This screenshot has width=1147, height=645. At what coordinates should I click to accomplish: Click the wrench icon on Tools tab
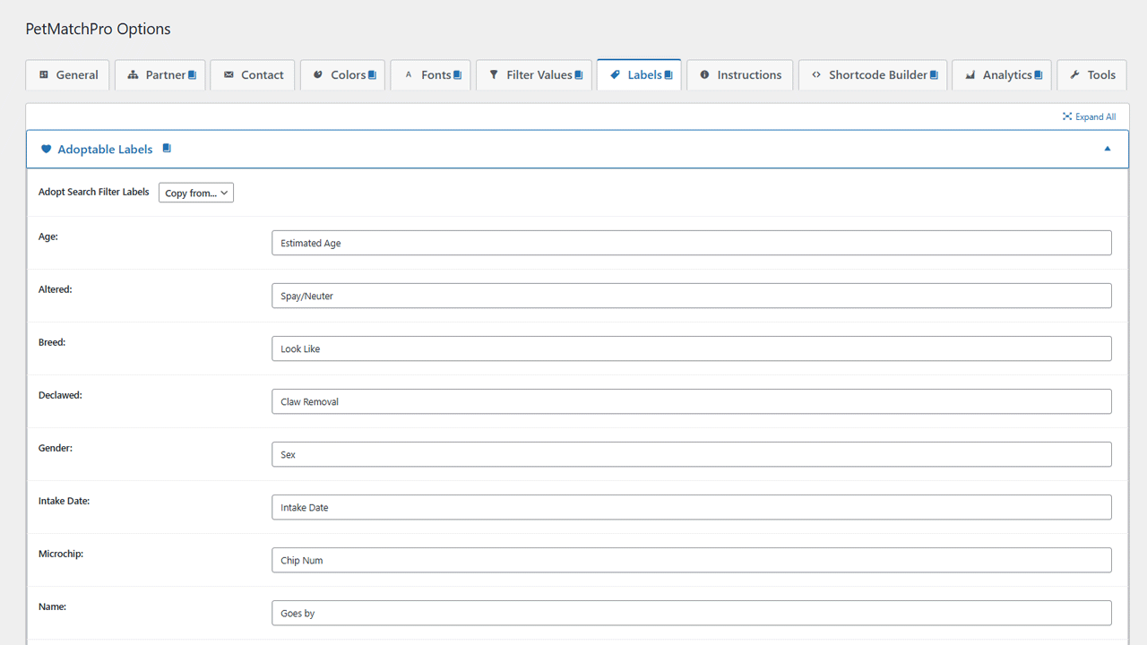(1075, 75)
